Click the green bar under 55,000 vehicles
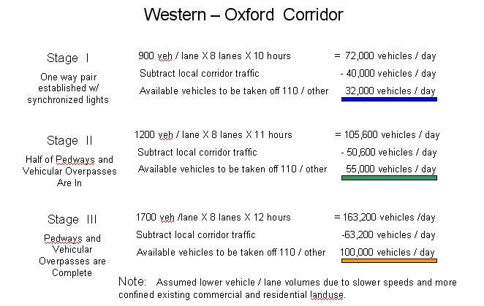Image resolution: width=484 pixels, height=306 pixels. (389, 177)
